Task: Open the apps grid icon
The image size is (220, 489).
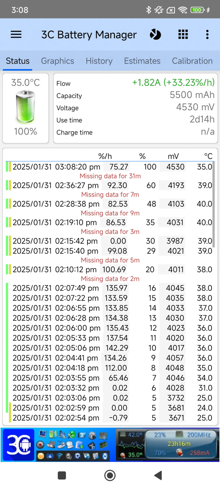Action: pyautogui.click(x=183, y=35)
